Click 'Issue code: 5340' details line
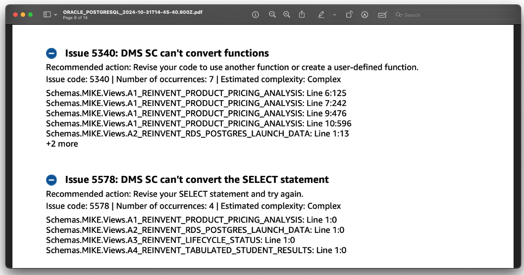This screenshot has width=524, height=275. click(194, 79)
